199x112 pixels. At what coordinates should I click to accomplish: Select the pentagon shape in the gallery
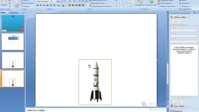(131, 3)
